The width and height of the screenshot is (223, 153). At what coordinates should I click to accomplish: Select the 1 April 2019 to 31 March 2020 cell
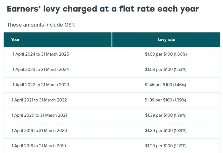click(39, 130)
